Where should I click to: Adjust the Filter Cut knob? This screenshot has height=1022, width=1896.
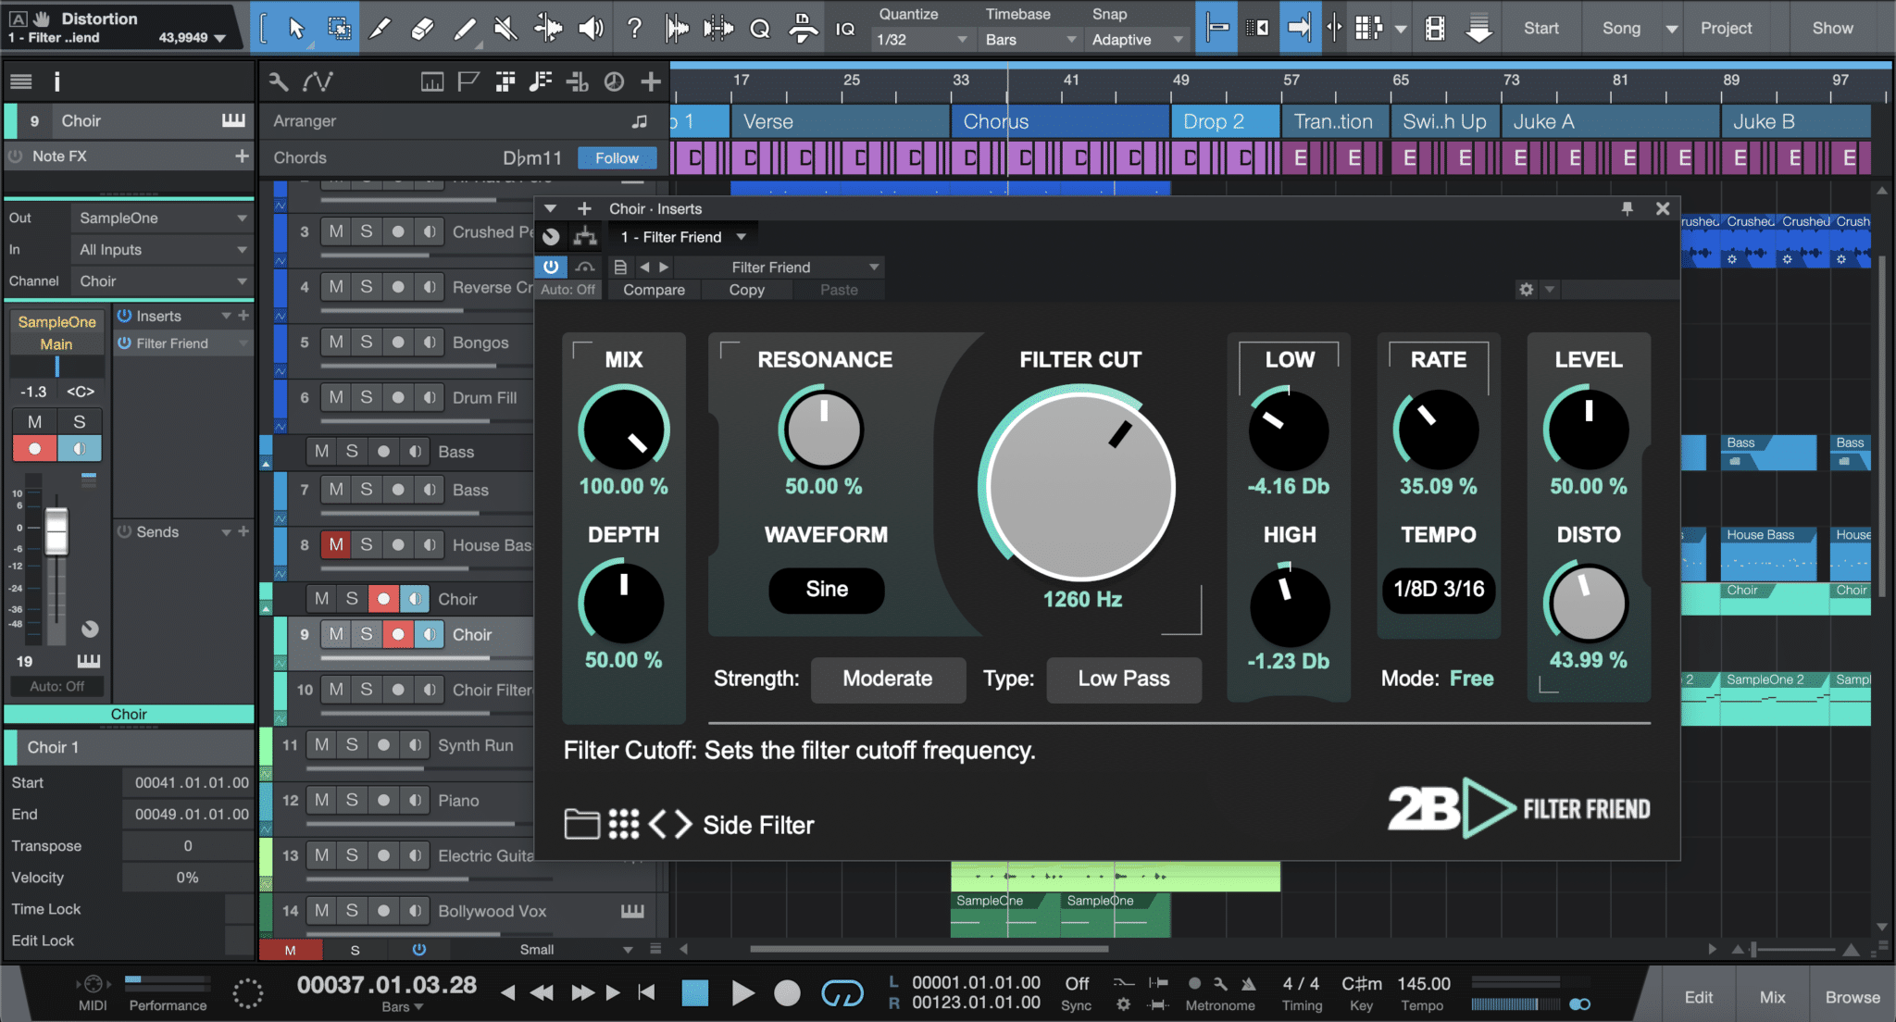point(1079,486)
